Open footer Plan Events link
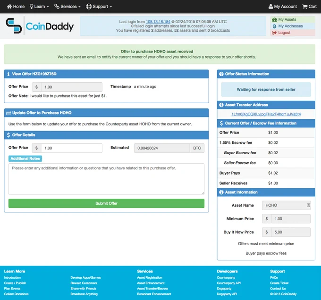The height and width of the screenshot is (300, 321). click(x=12, y=289)
